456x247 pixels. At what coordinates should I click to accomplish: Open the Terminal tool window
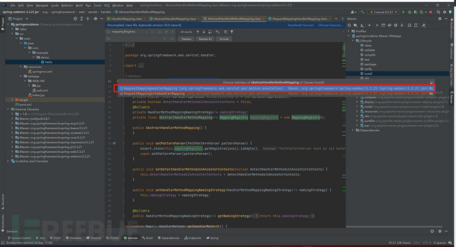[94, 238]
